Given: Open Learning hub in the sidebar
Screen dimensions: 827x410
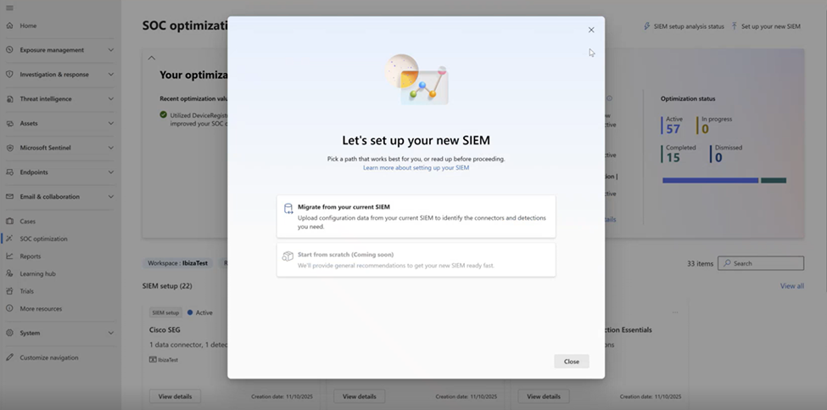Looking at the screenshot, I should point(37,273).
